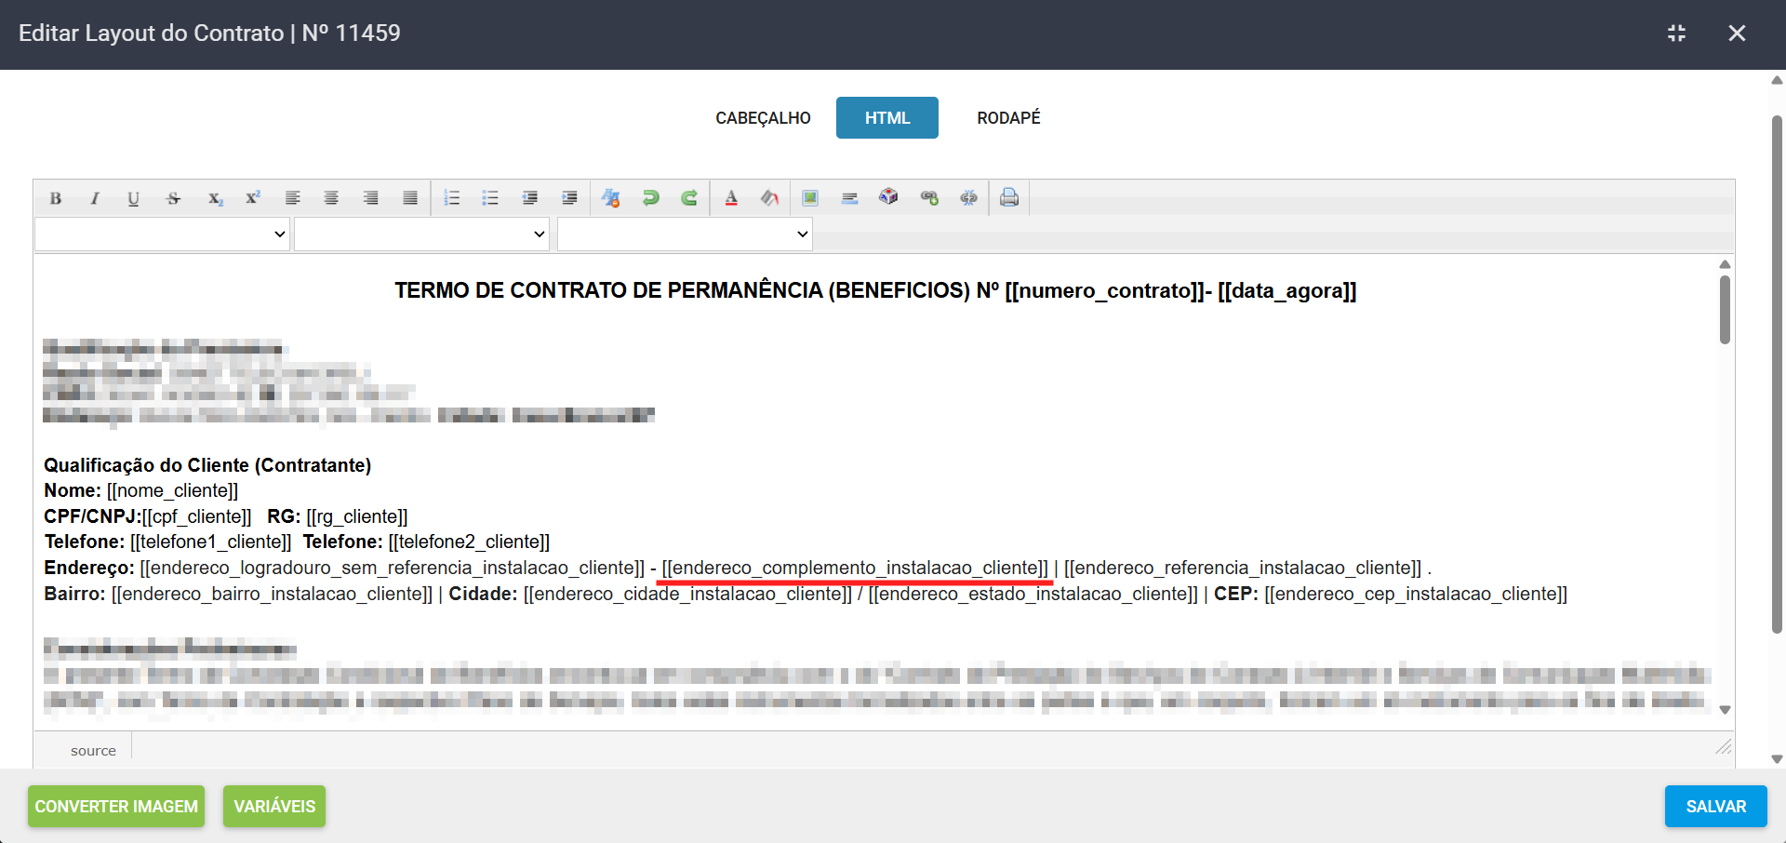Switch to the RODAPÉ tab
This screenshot has height=843, width=1786.
tap(1008, 118)
